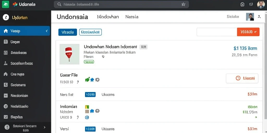
Task: Click the blue house icon in Imkondan row
Action: (x=92, y=111)
